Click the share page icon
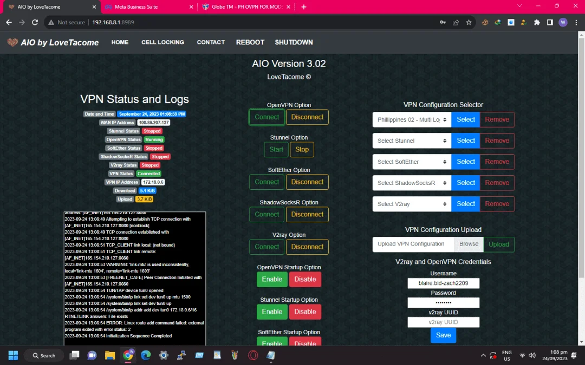The image size is (585, 365). point(456,22)
